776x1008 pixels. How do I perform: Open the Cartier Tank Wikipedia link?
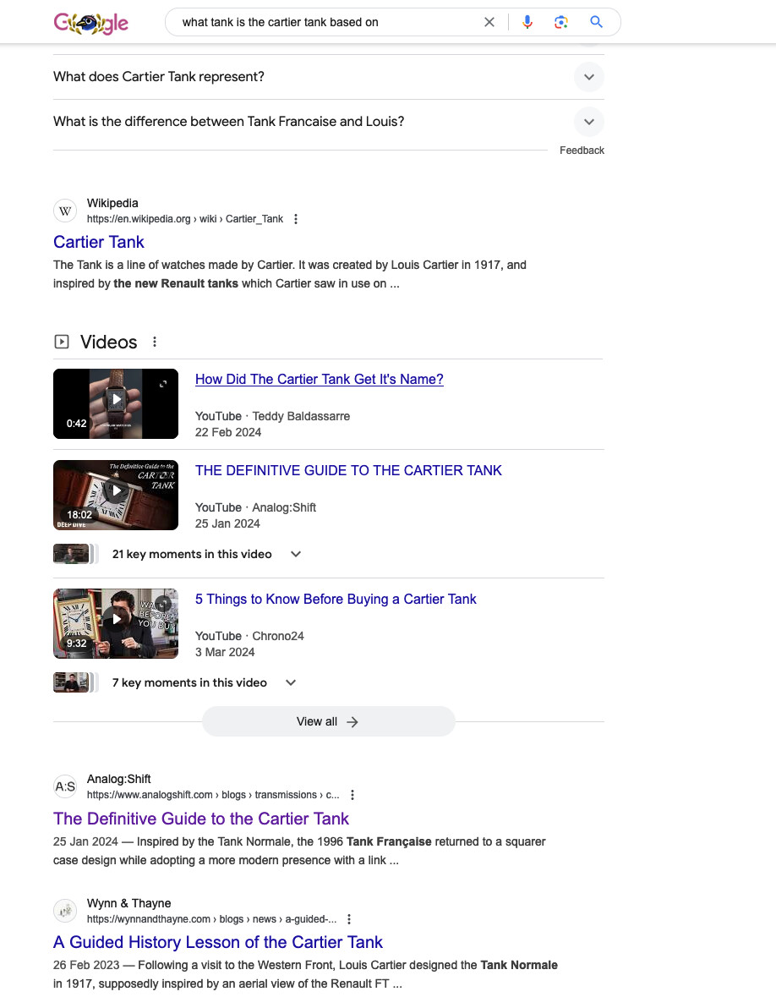[99, 242]
